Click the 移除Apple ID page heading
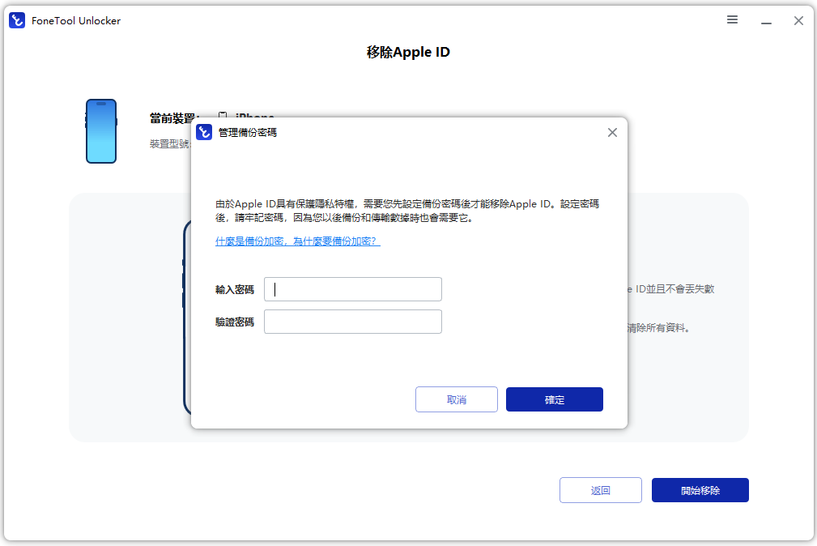The width and height of the screenshot is (817, 546). 408,53
